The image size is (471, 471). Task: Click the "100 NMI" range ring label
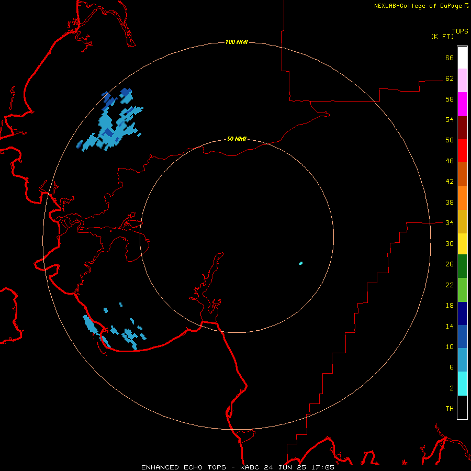click(x=237, y=42)
